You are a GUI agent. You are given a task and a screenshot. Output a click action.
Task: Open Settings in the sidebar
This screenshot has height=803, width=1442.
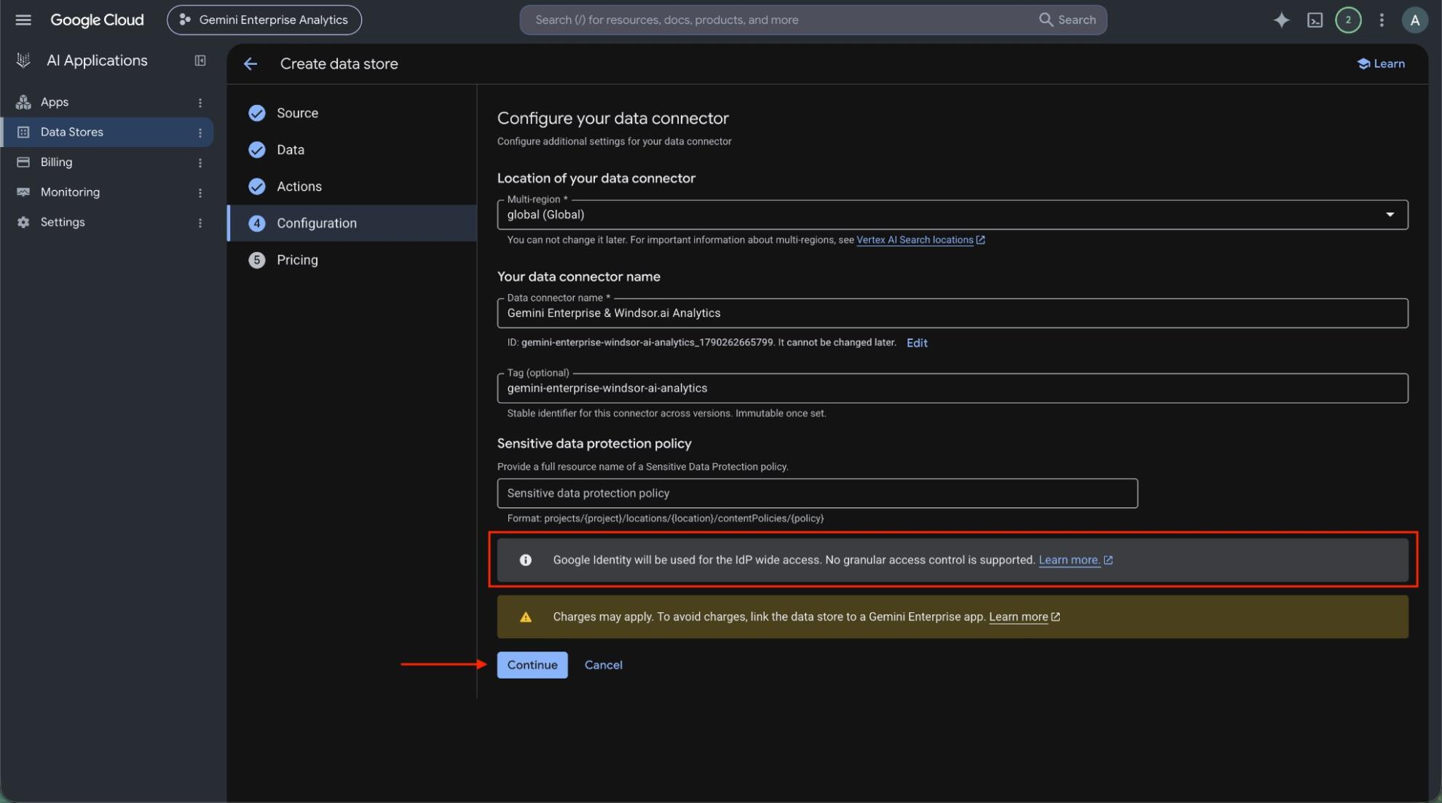tap(63, 222)
